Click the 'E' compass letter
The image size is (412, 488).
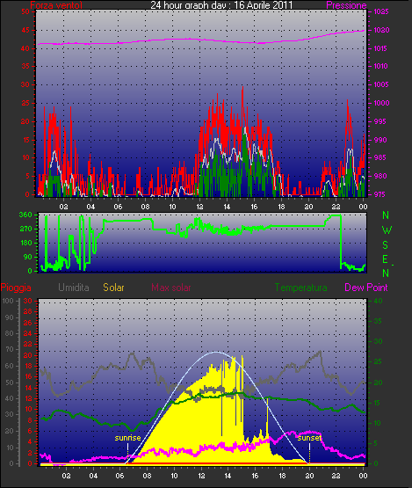[386, 259]
